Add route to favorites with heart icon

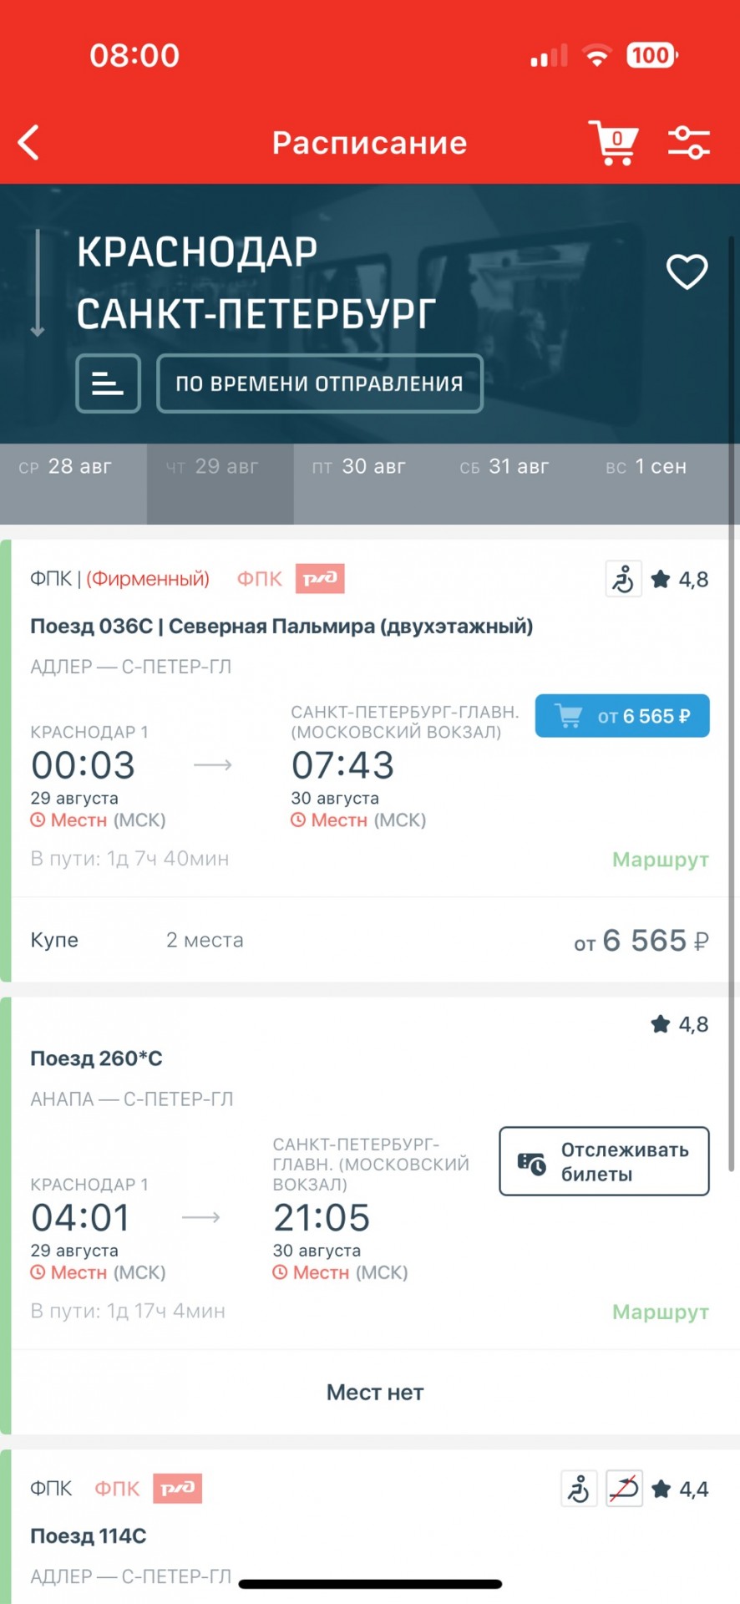click(x=687, y=272)
